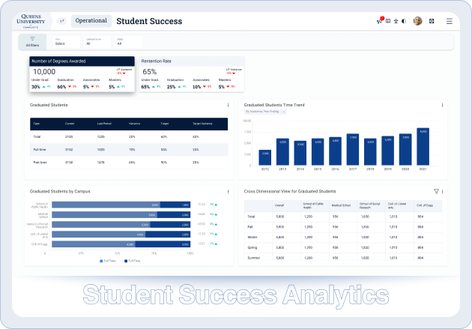Click the user profile avatar
The height and width of the screenshot is (329, 472).
(417, 22)
